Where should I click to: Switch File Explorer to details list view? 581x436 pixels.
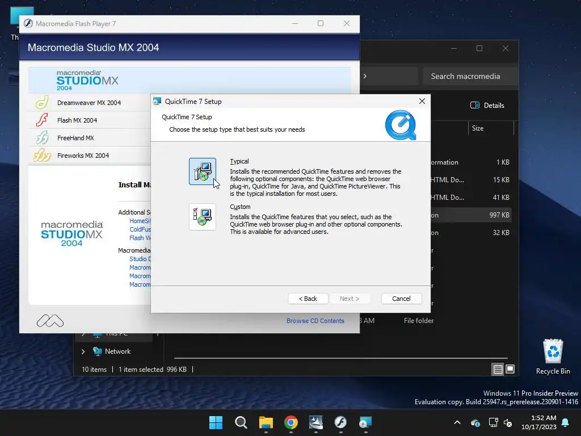pyautogui.click(x=498, y=369)
